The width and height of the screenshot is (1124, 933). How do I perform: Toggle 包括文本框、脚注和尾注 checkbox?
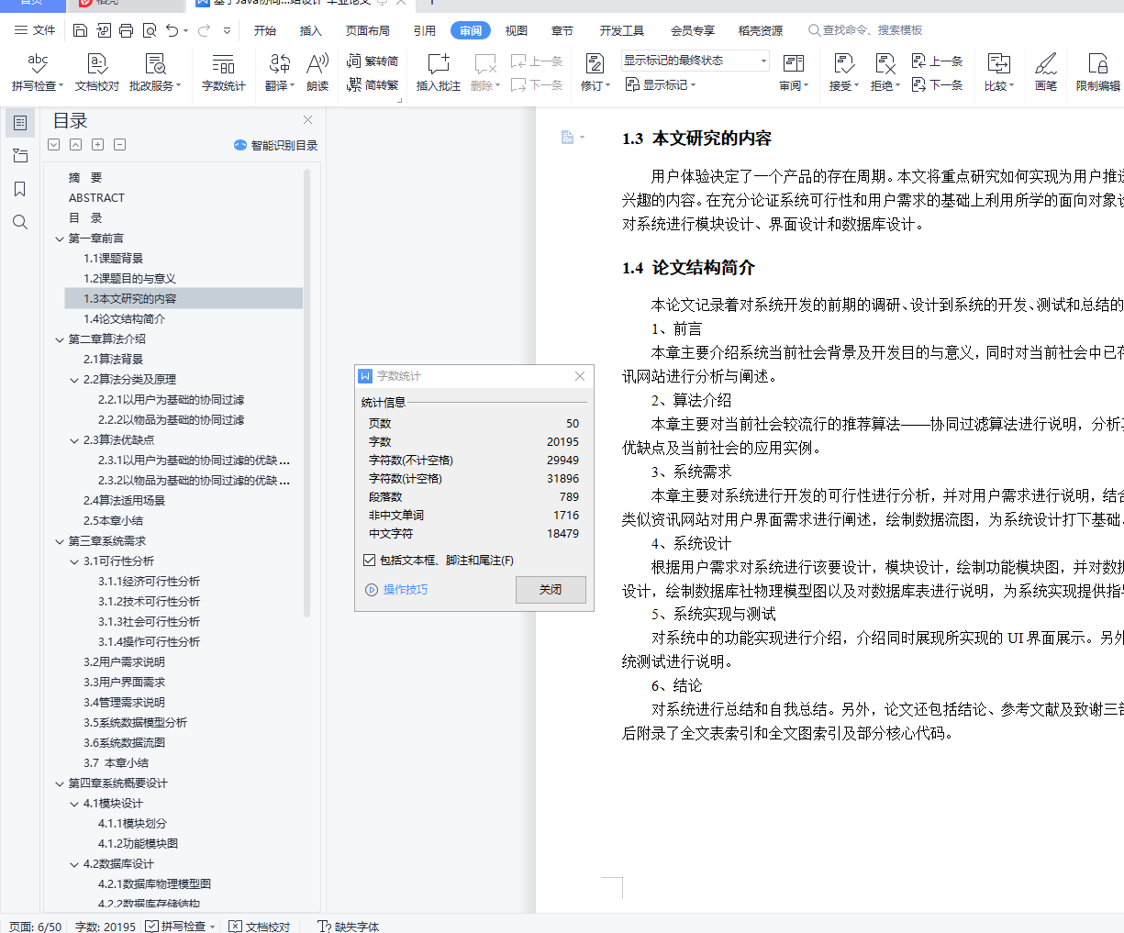[x=370, y=560]
